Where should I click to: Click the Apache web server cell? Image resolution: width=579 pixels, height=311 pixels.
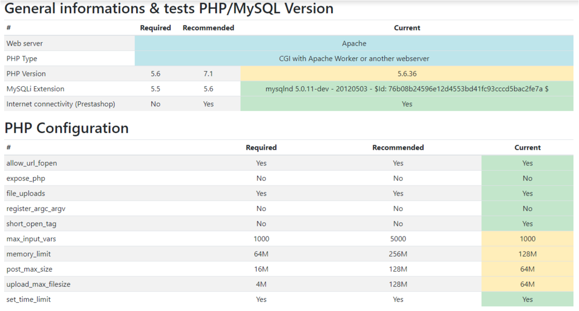point(354,43)
